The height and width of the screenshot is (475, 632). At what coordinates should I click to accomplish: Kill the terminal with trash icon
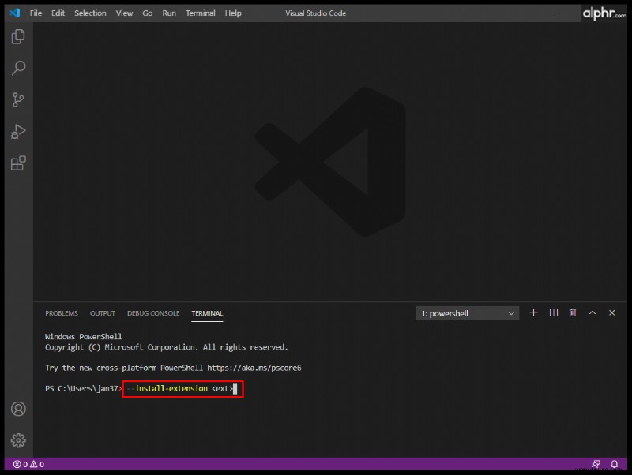tap(572, 312)
